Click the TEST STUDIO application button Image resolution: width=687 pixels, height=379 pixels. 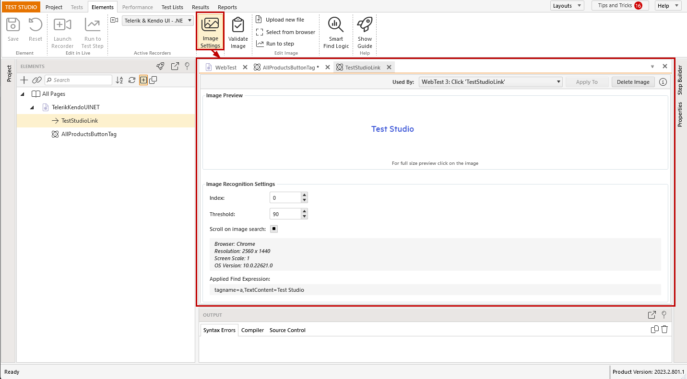coord(21,7)
